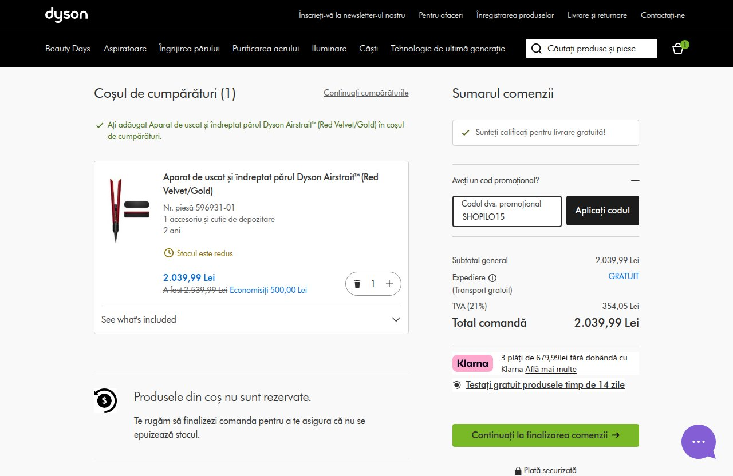Viewport: 733px width, 476px height.
Task: Click the quantity value 1 in the stepper
Action: click(373, 284)
